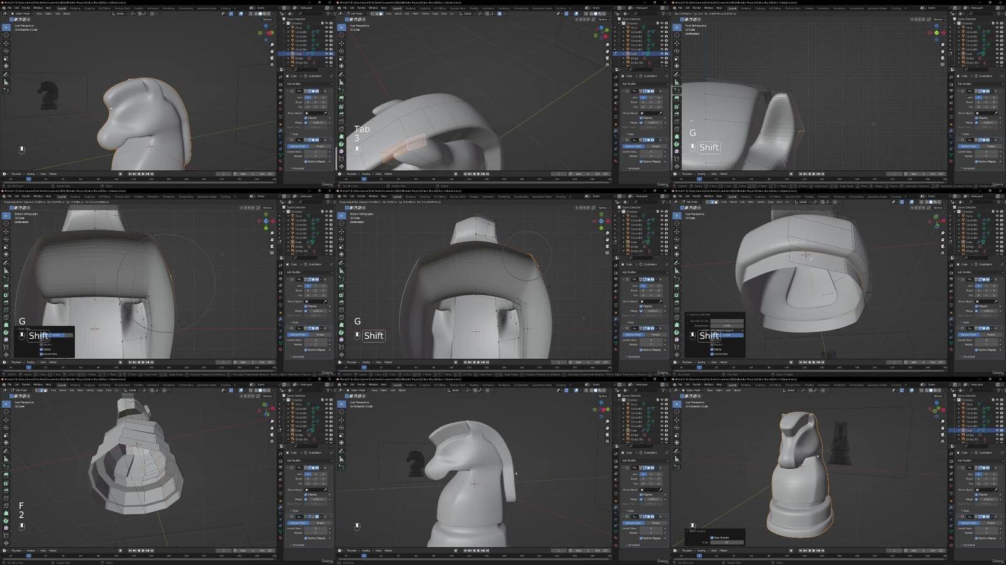Toggle Clamp checkbox in Loop Cut operator panel

point(712,349)
